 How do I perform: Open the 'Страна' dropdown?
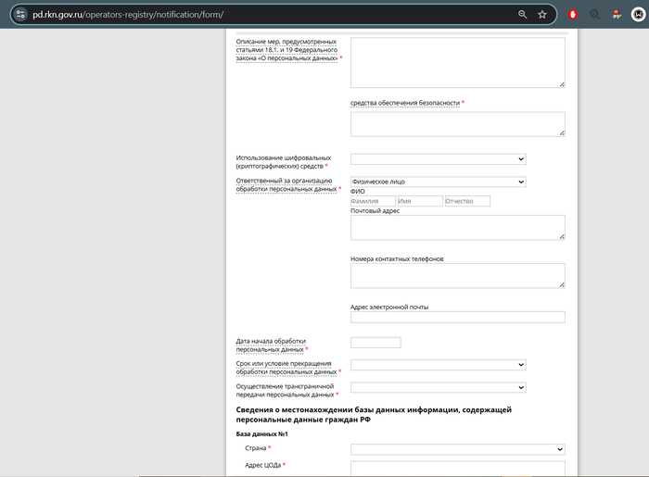[458, 449]
